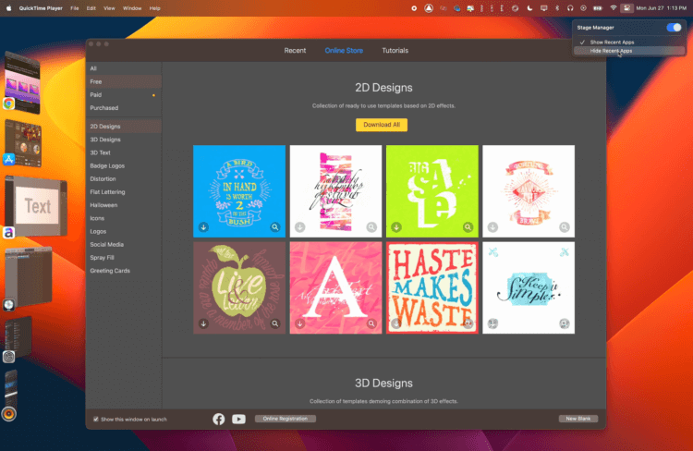Click download arrow on apple 'Live' template

[202, 324]
